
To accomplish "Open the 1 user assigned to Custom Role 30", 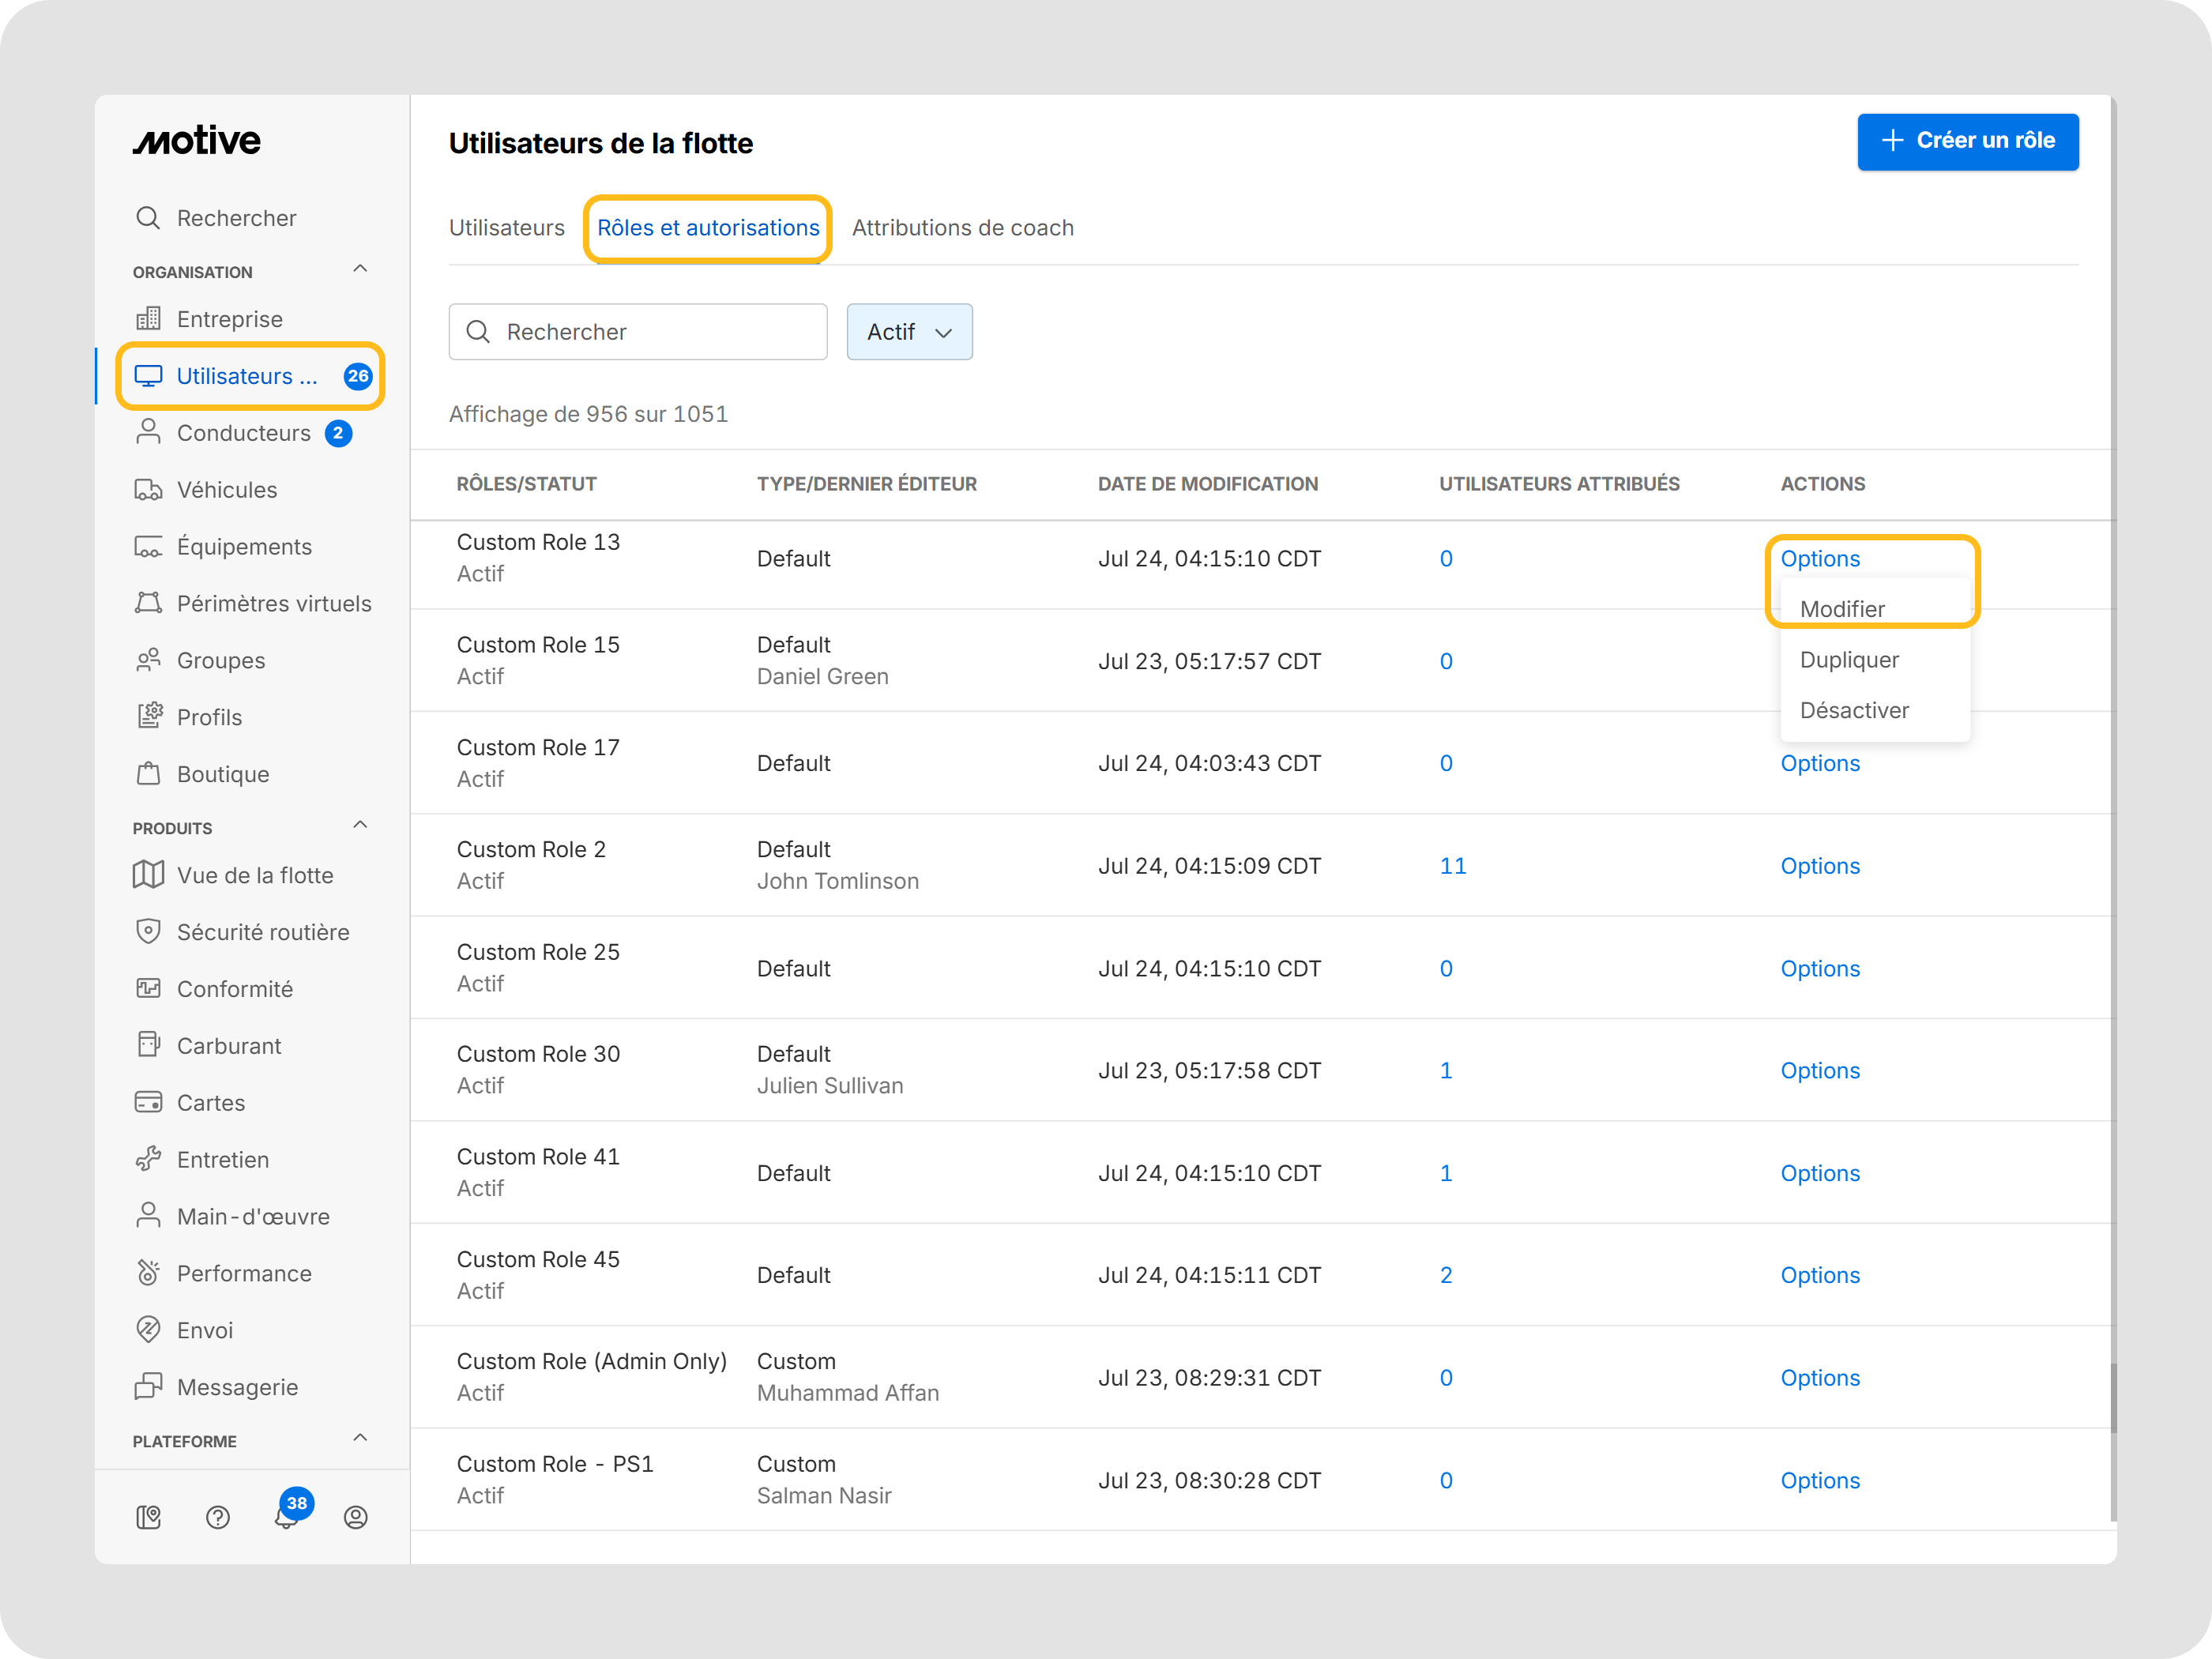I will [1446, 1070].
